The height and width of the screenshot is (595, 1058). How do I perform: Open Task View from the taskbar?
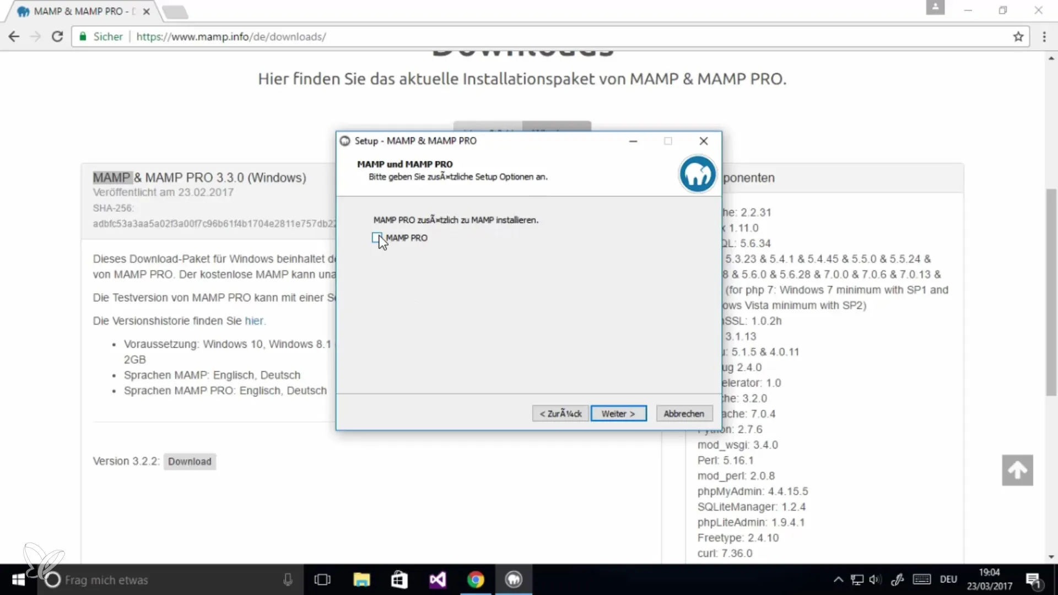pyautogui.click(x=322, y=580)
